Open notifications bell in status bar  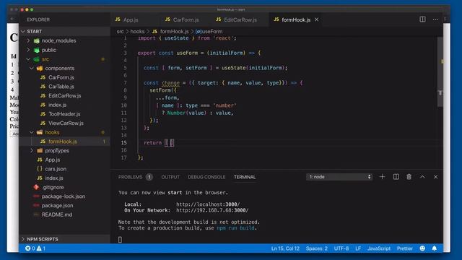[x=435, y=248]
